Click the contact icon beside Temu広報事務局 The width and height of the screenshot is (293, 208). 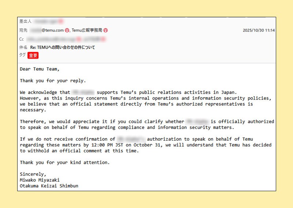point(105,30)
